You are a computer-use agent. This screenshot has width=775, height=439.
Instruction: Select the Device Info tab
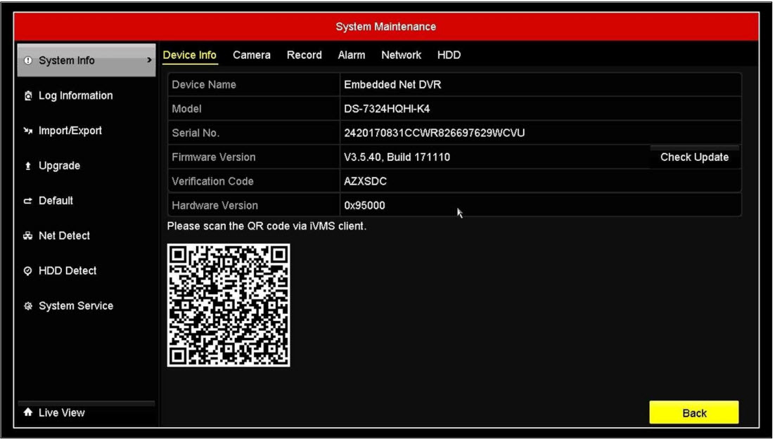[189, 55]
